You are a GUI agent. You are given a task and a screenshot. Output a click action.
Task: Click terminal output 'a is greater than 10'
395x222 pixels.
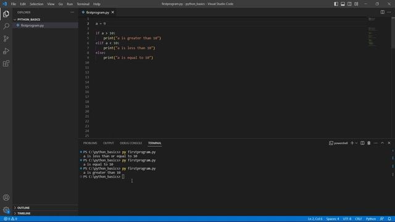click(x=102, y=173)
